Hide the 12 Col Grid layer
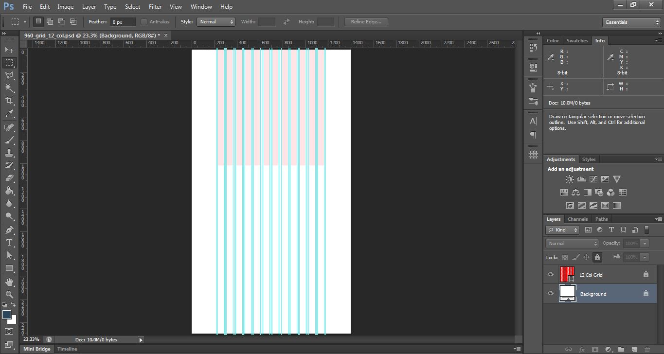 tap(550, 274)
